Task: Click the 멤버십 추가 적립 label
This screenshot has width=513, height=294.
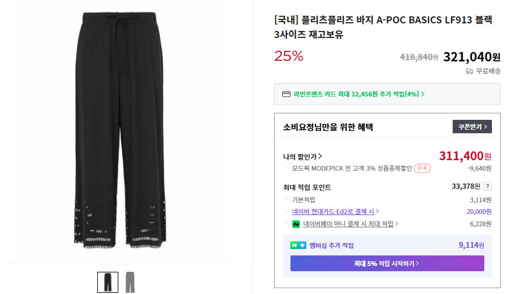Action: [331, 245]
